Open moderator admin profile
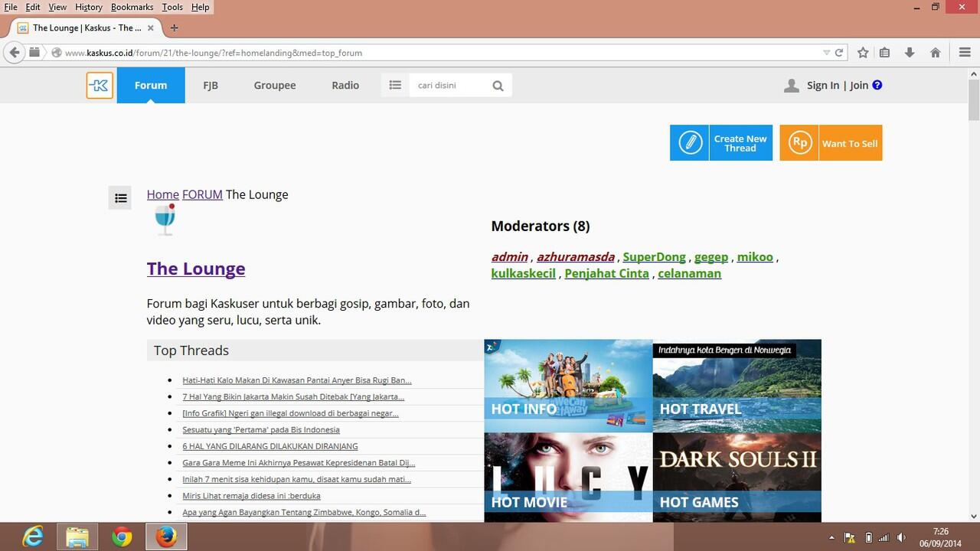This screenshot has height=551, width=980. pyautogui.click(x=510, y=257)
